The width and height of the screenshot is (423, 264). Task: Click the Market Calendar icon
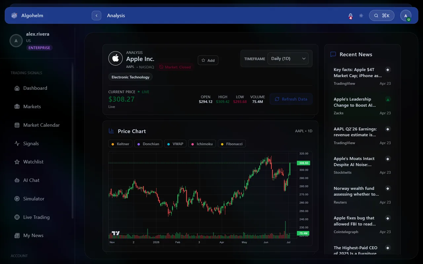click(x=17, y=125)
